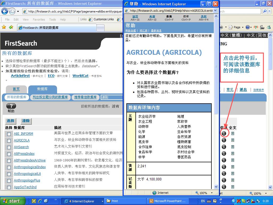This screenshot has height=205, width=273.
Task: Click full-text icon for AHSearch row
Action: [232, 147]
